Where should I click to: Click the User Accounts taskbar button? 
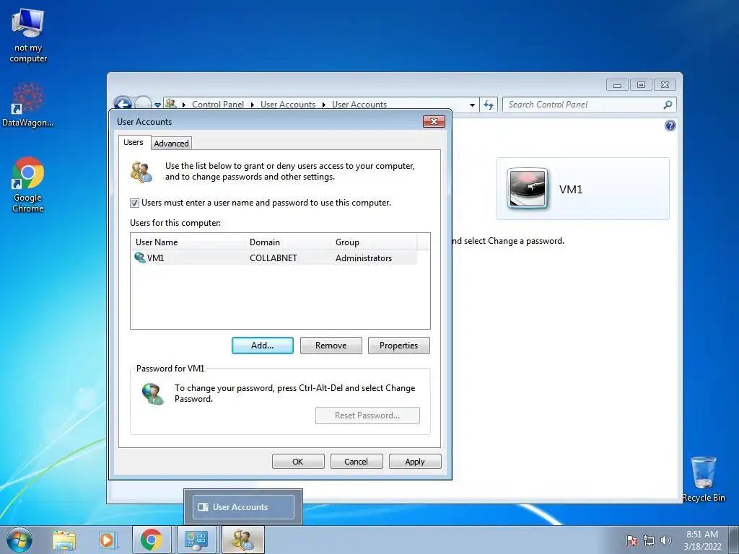click(243, 540)
